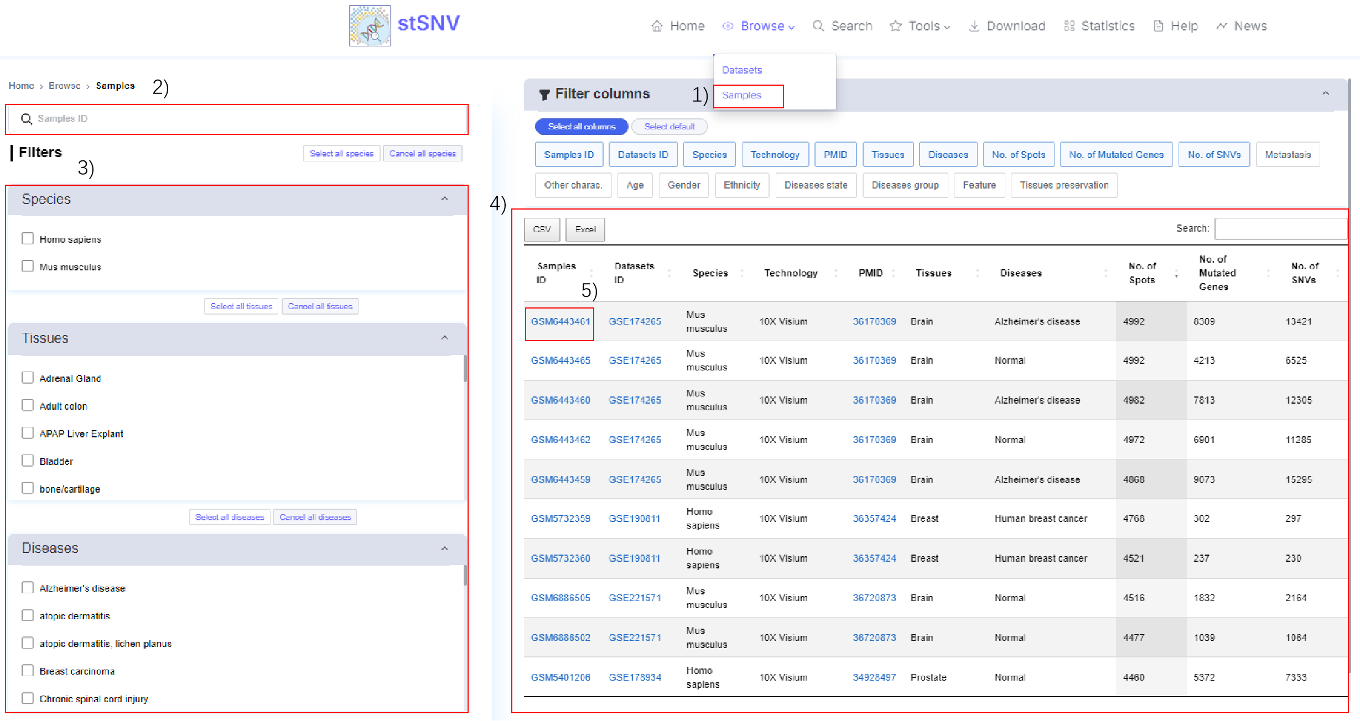
Task: Click the Tools star icon
Action: pos(895,26)
